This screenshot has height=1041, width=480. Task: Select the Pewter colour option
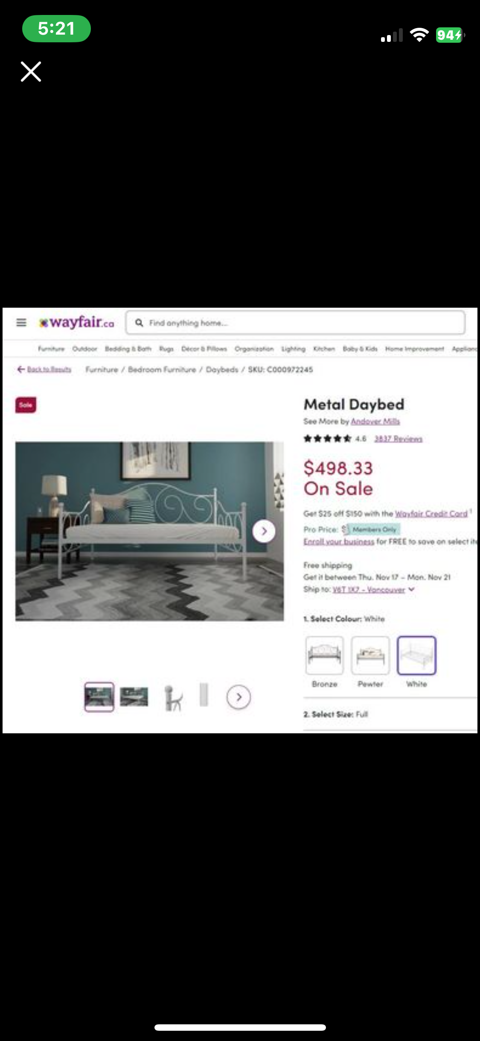pyautogui.click(x=370, y=656)
